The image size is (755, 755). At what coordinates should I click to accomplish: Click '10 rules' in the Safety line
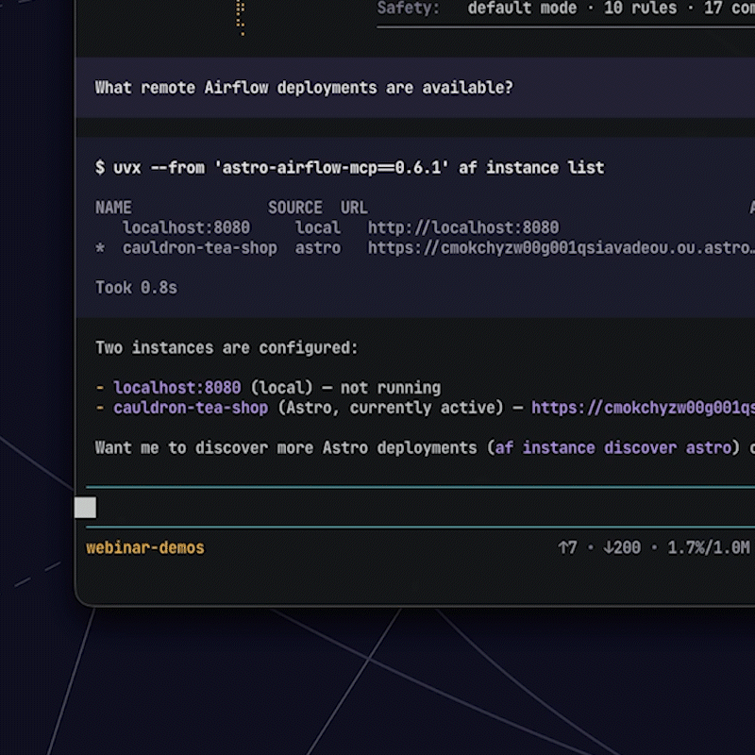tap(641, 8)
